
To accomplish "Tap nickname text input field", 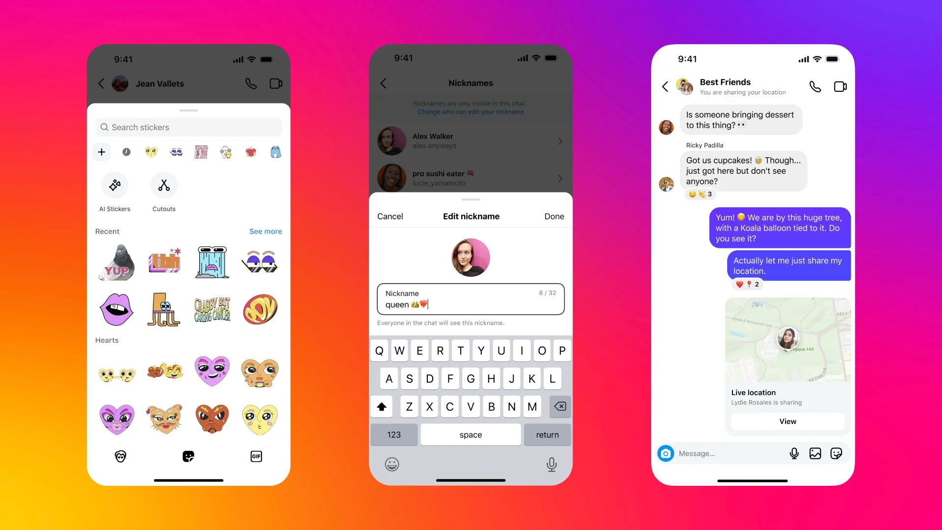I will point(471,299).
